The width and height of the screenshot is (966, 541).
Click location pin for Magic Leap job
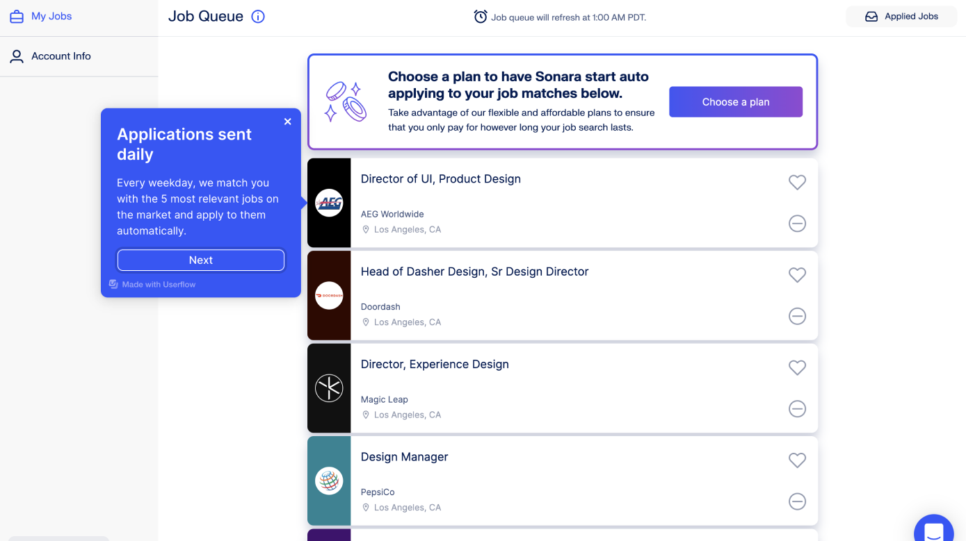point(366,415)
